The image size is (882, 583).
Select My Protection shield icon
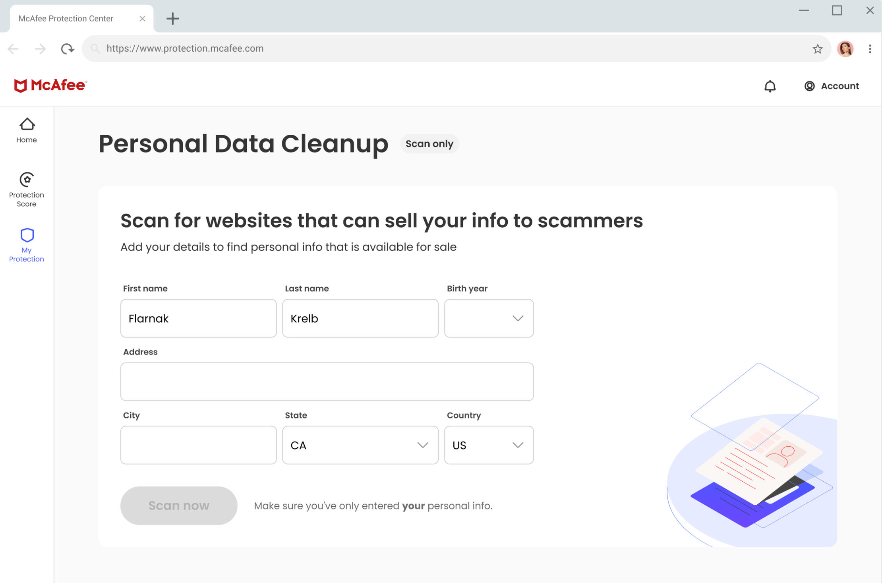click(x=27, y=235)
